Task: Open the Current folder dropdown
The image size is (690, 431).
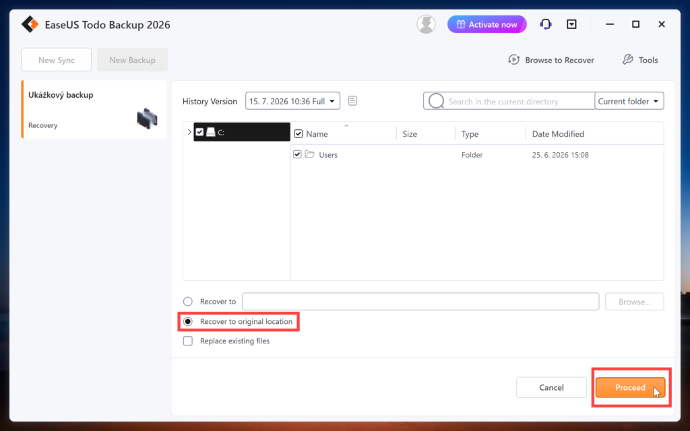Action: (629, 101)
